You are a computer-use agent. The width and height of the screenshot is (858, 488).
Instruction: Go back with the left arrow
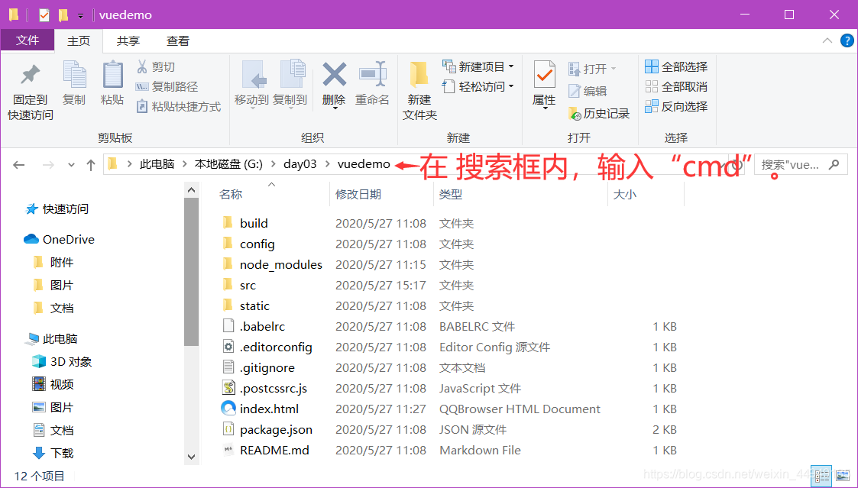click(18, 165)
